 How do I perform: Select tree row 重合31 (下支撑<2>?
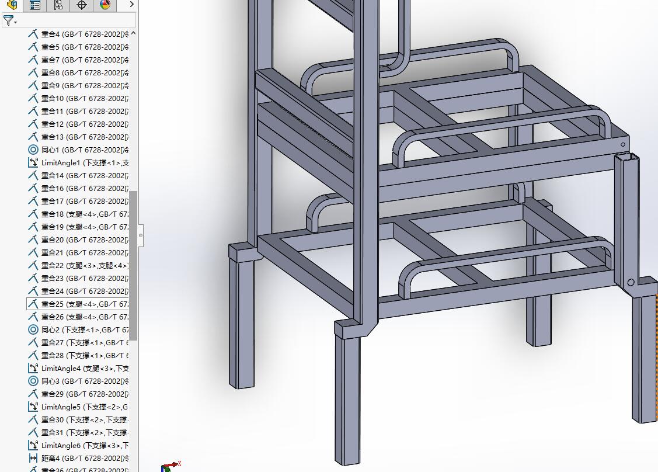pos(78,432)
